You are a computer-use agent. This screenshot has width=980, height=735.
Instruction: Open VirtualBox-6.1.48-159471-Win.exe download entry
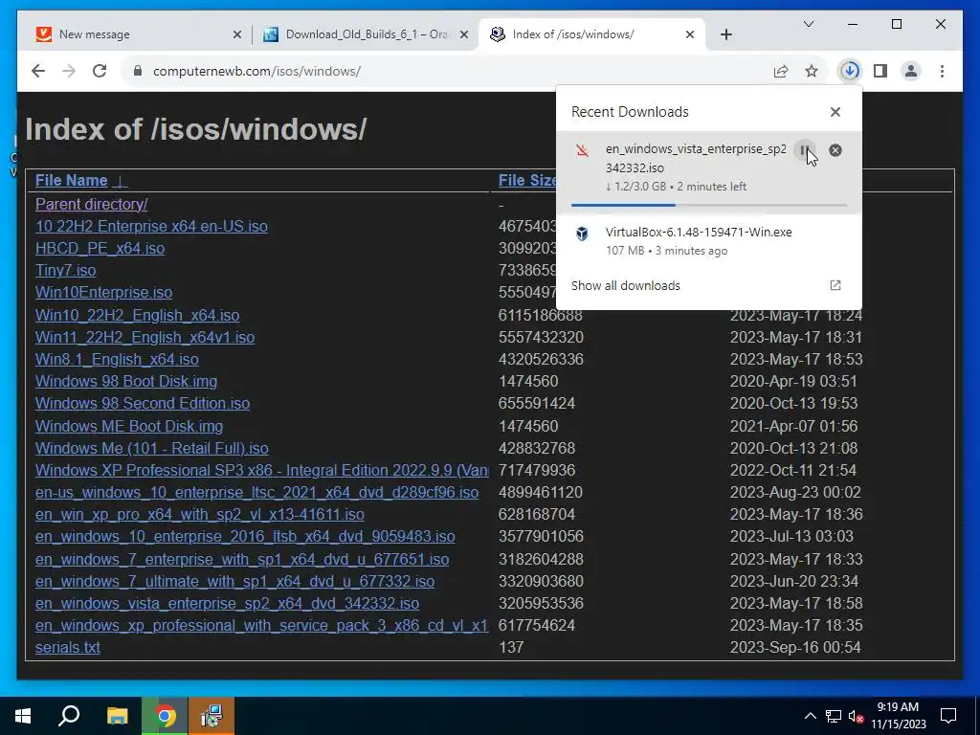coord(709,240)
